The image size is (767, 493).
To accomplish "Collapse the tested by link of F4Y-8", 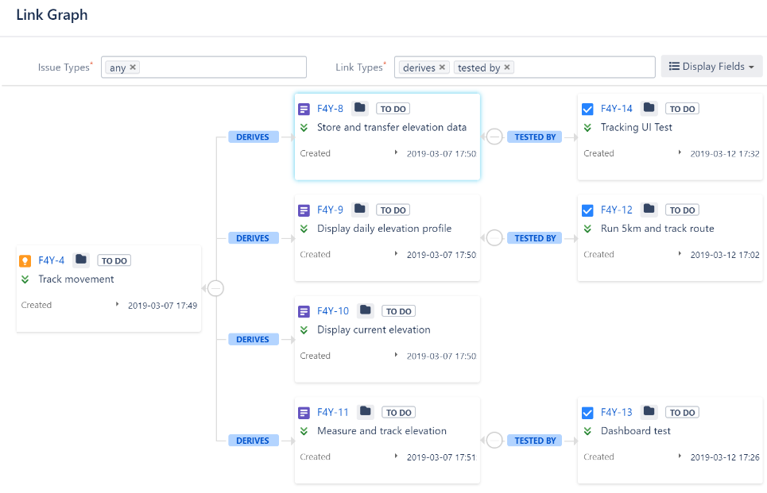I will [494, 137].
